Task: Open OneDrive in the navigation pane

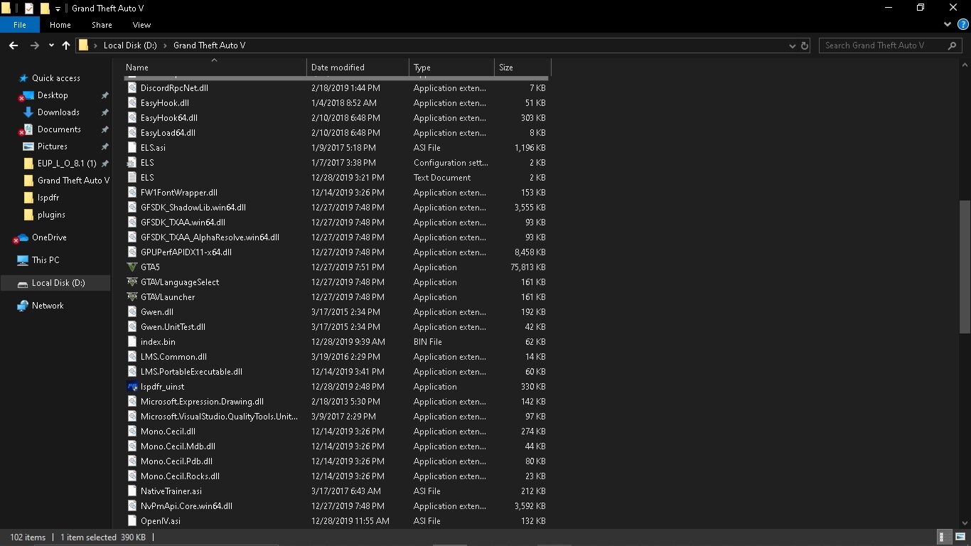Action: (x=48, y=237)
